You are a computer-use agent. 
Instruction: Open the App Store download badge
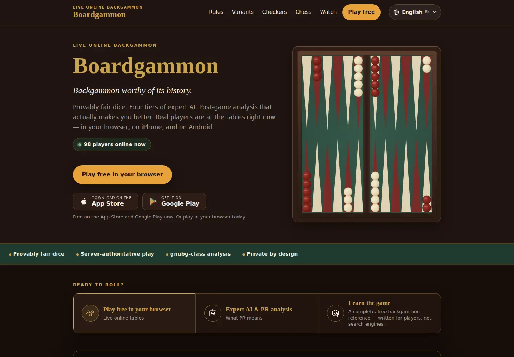point(105,201)
